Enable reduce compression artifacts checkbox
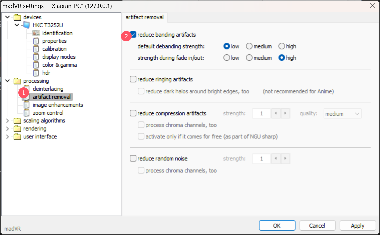 point(133,113)
